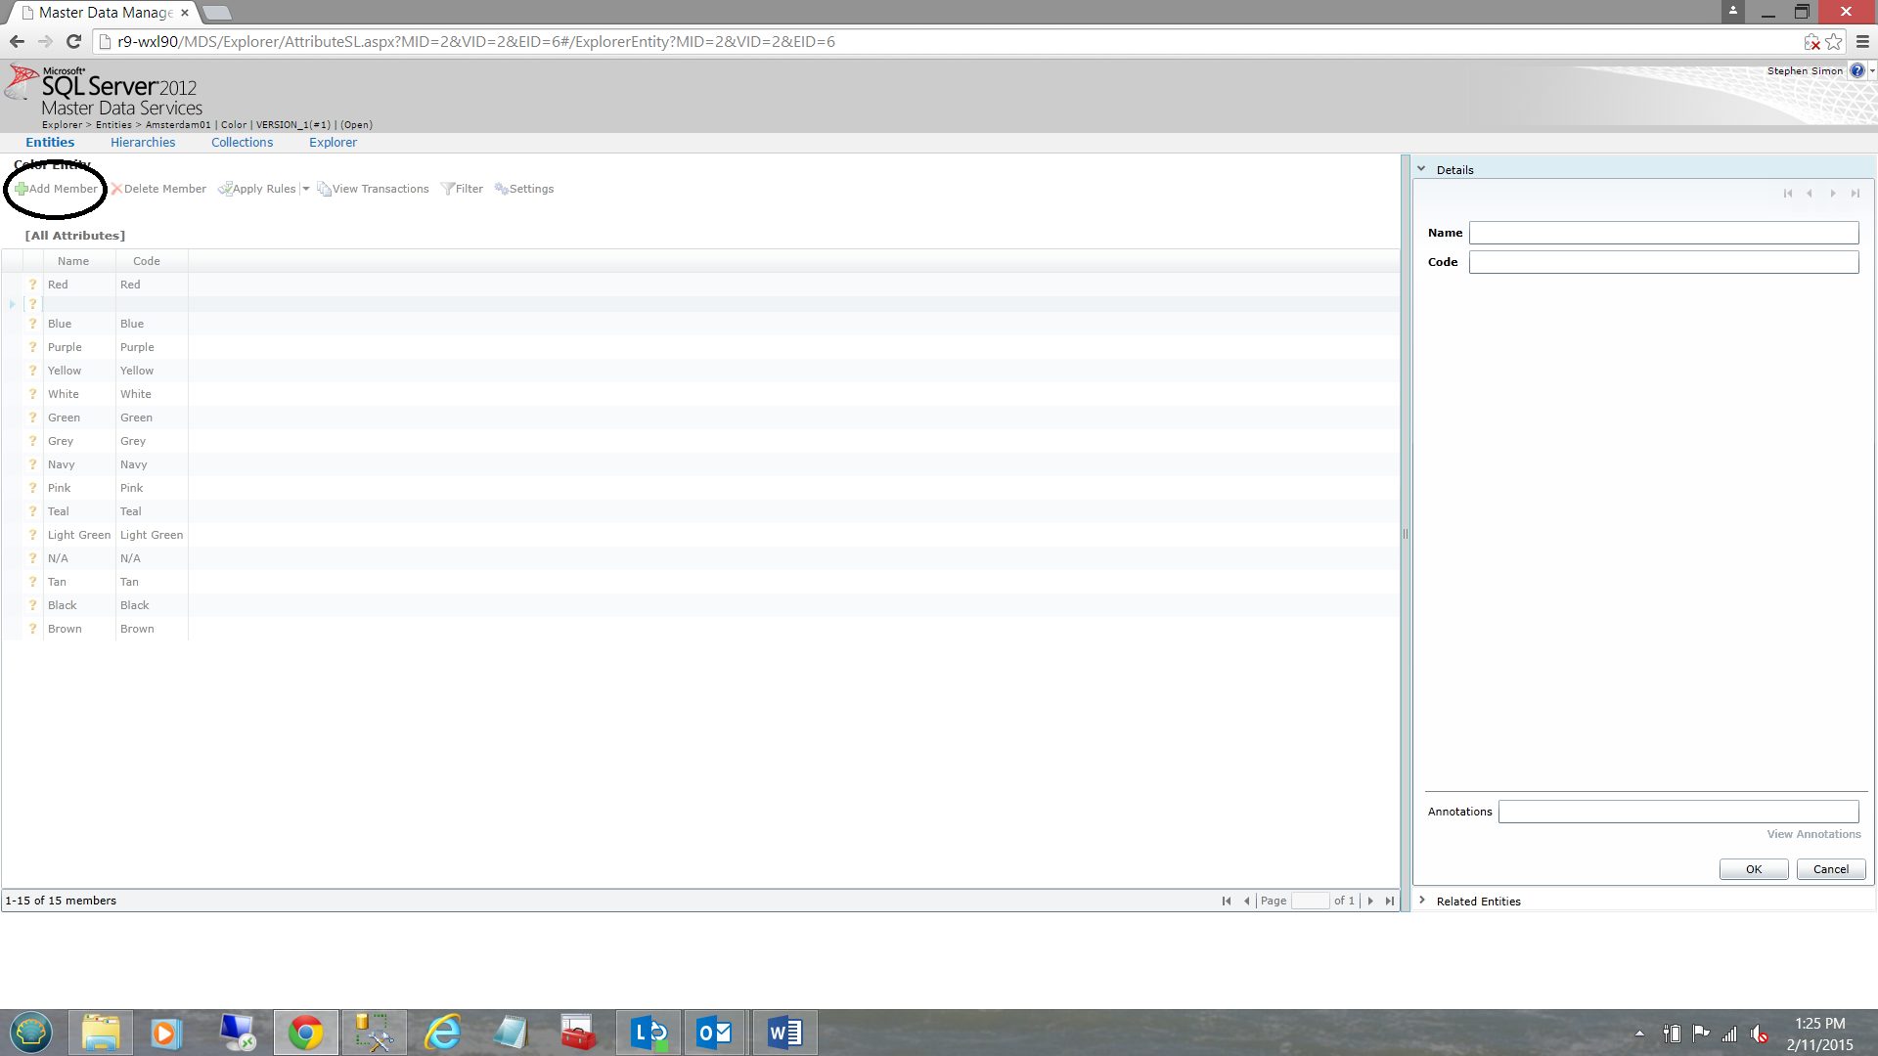Switch to the Hierarchies tab

[143, 142]
